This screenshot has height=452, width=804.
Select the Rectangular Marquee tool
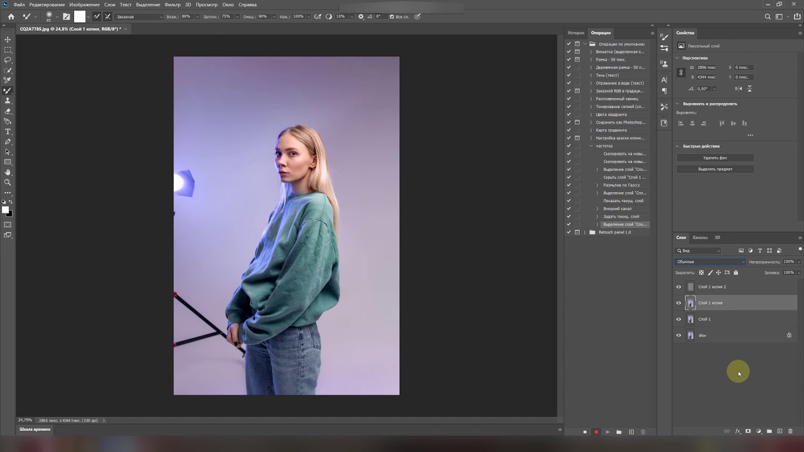pyautogui.click(x=8, y=50)
